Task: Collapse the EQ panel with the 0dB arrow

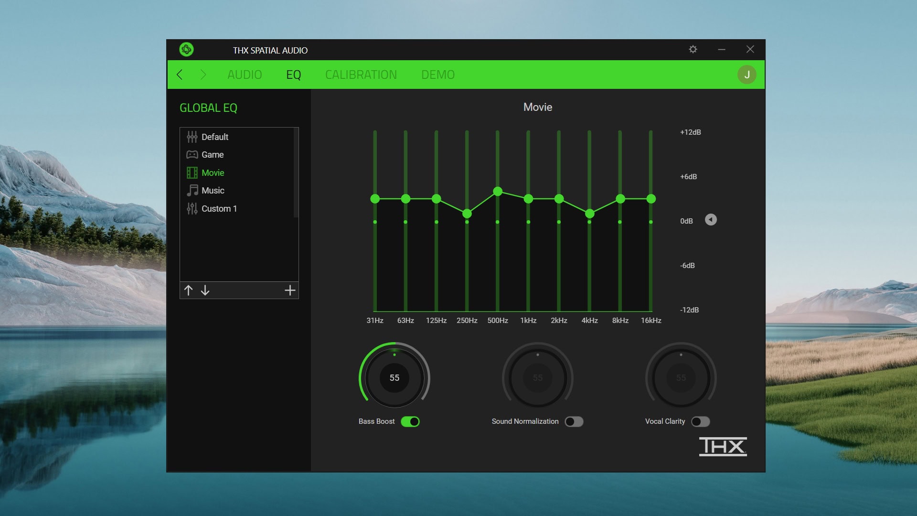Action: (711, 220)
